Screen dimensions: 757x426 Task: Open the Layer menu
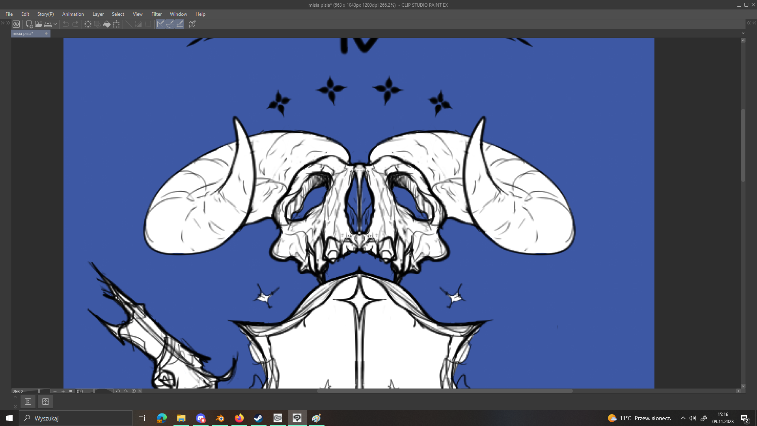pyautogui.click(x=98, y=14)
